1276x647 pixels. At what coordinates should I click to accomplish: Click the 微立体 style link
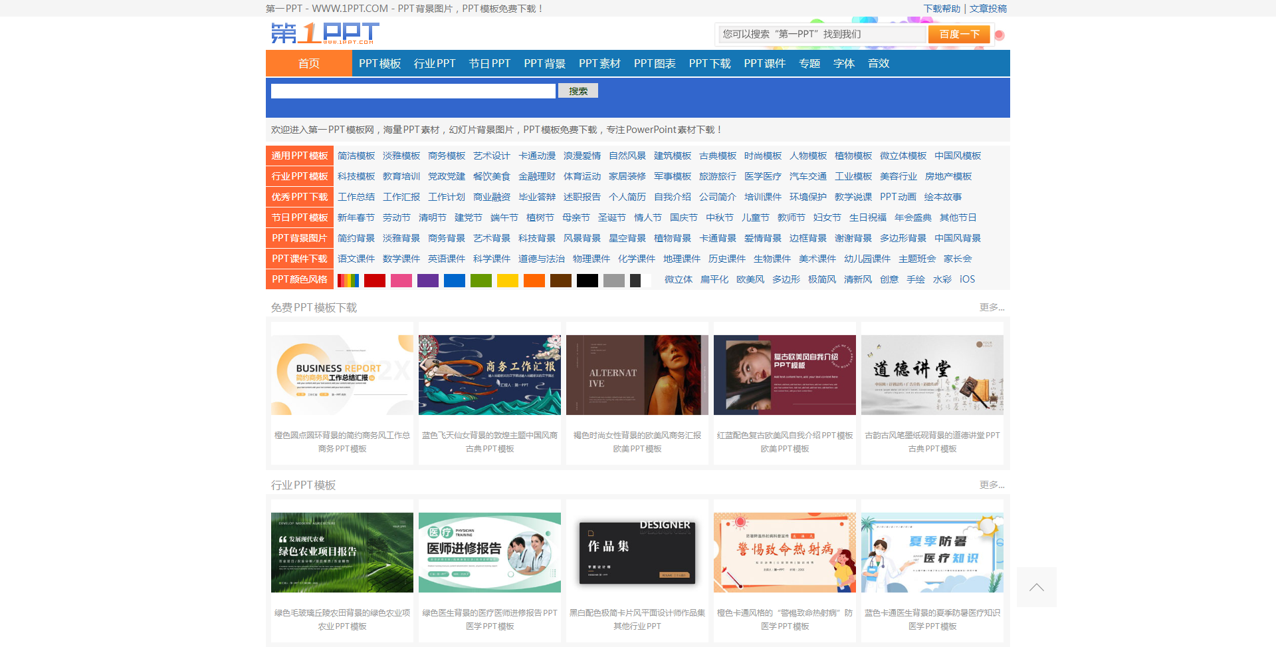coord(678,279)
